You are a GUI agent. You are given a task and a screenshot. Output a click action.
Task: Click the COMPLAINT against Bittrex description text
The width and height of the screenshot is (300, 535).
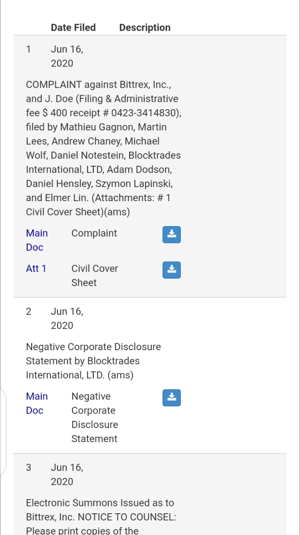103,148
